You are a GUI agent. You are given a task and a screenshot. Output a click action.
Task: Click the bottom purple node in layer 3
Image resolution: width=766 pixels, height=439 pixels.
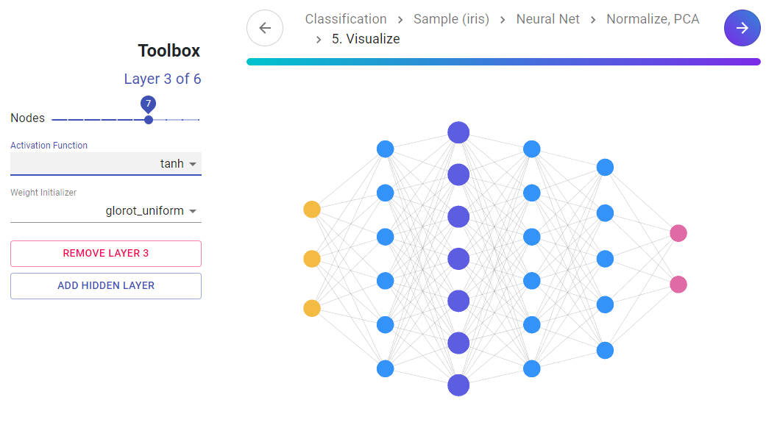click(x=458, y=385)
